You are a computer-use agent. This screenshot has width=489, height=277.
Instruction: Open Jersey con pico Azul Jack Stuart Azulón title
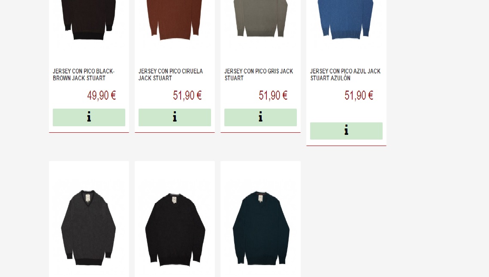click(345, 75)
